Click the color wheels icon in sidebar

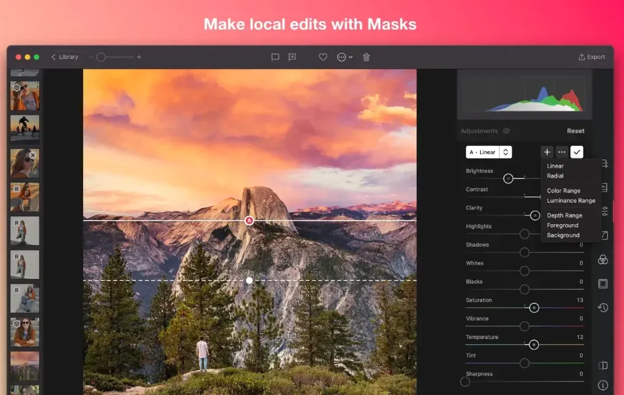(602, 259)
